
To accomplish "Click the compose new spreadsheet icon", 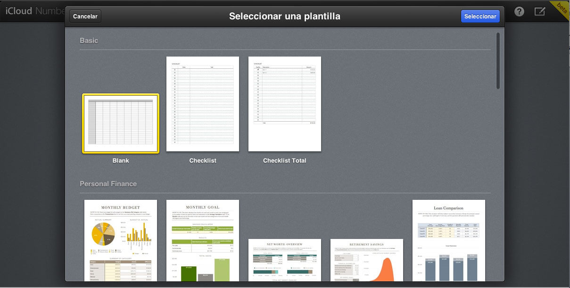I will 540,12.
